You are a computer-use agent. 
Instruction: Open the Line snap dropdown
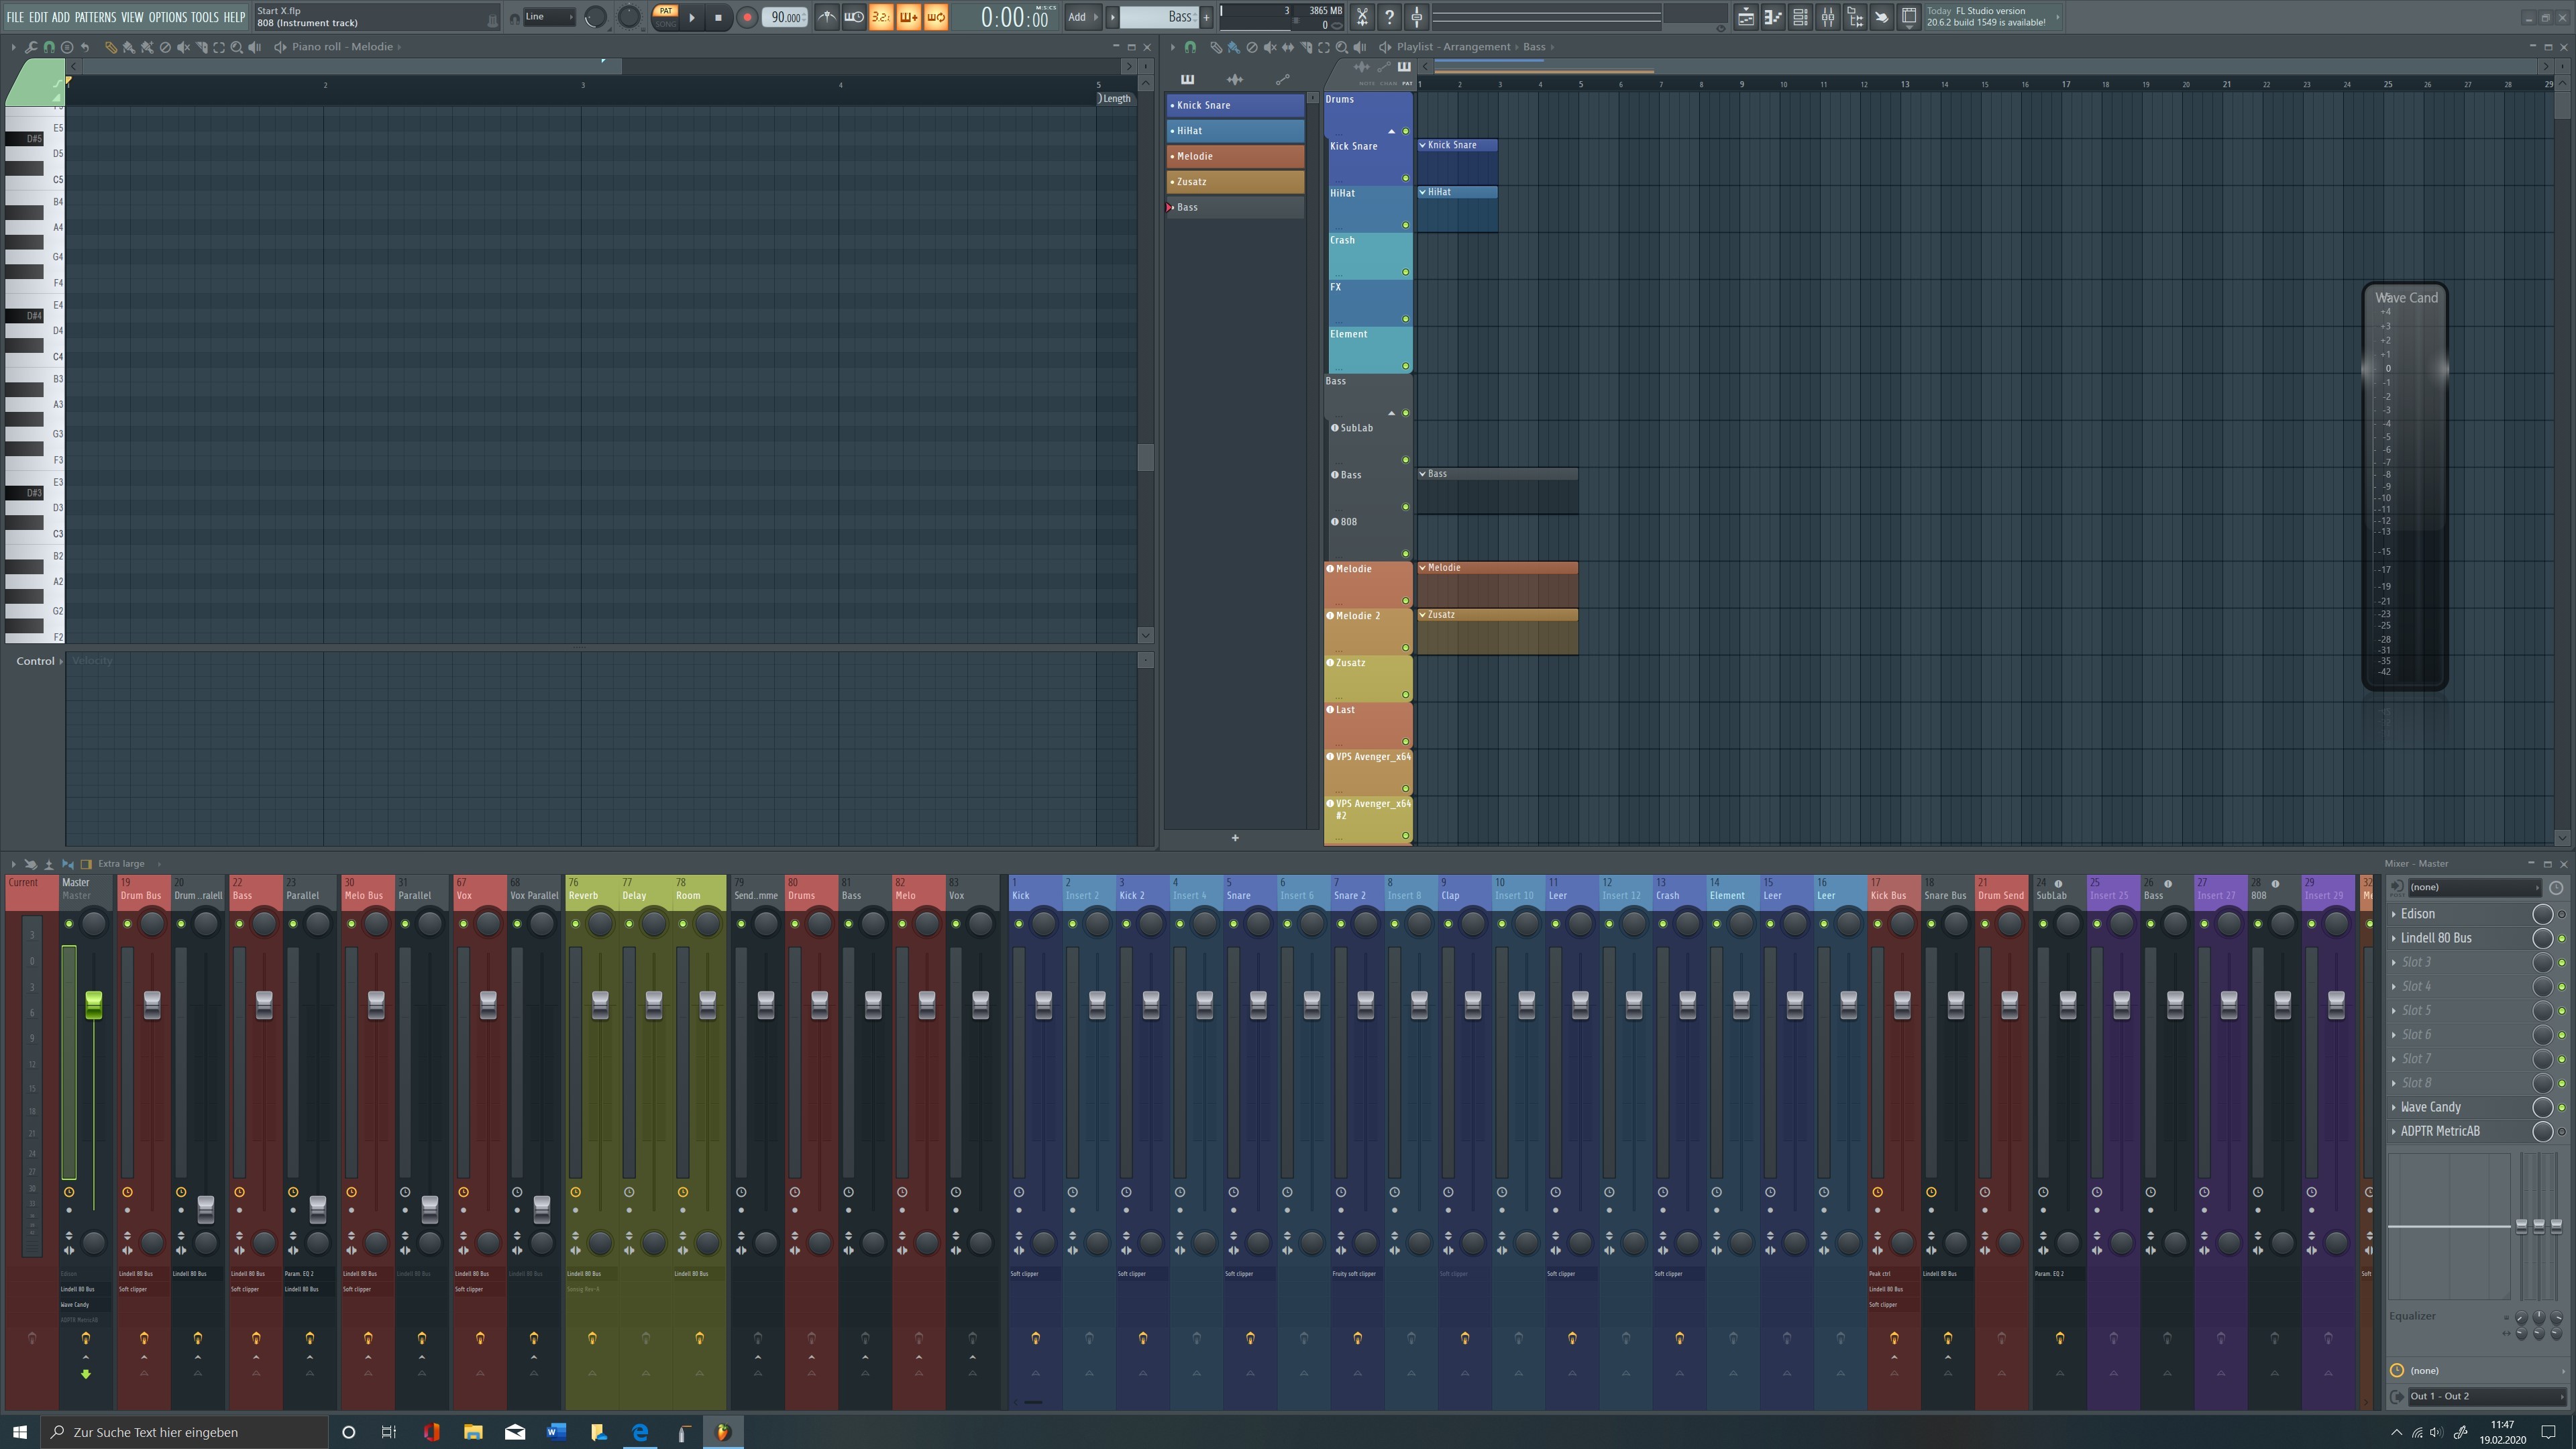pos(549,17)
